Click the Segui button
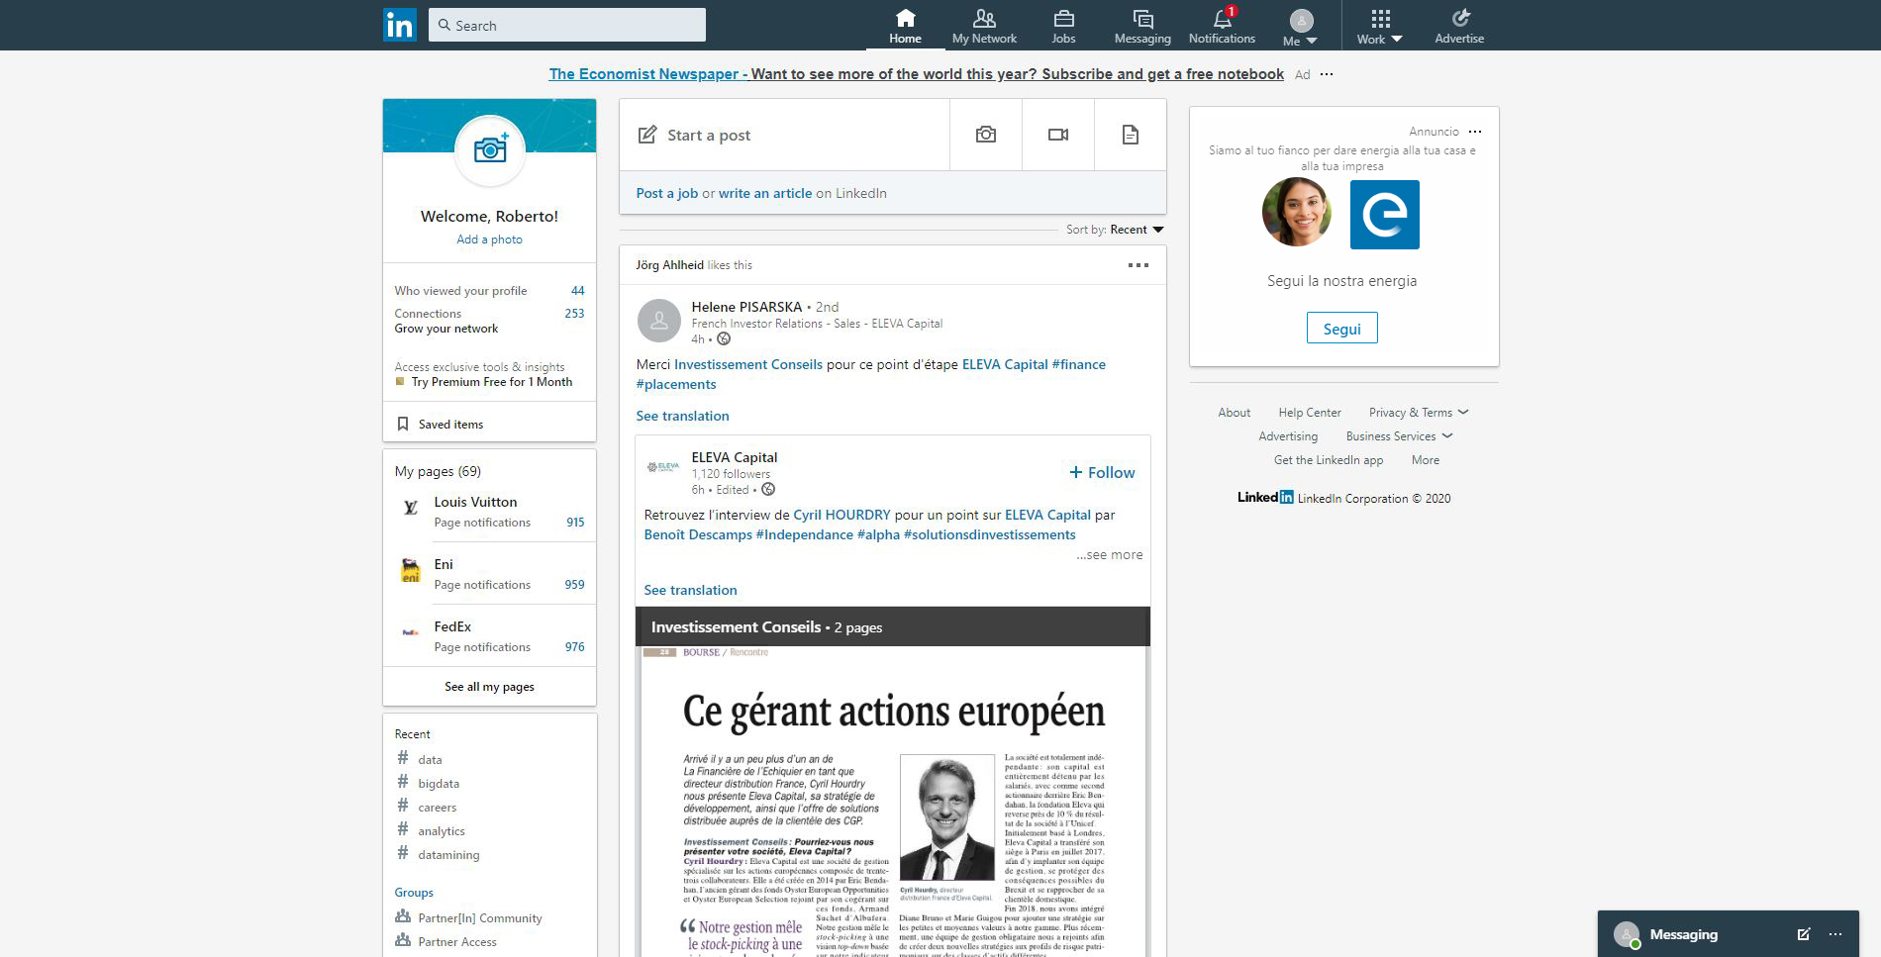The height and width of the screenshot is (957, 1881). coord(1342,329)
